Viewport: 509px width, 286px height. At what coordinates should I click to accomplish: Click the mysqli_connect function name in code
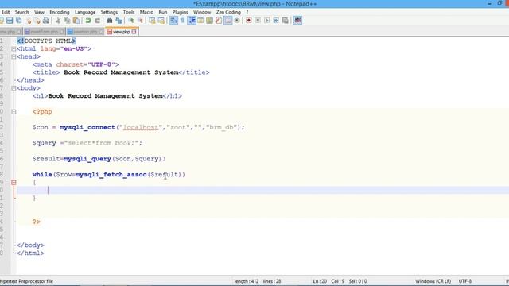pyautogui.click(x=87, y=127)
